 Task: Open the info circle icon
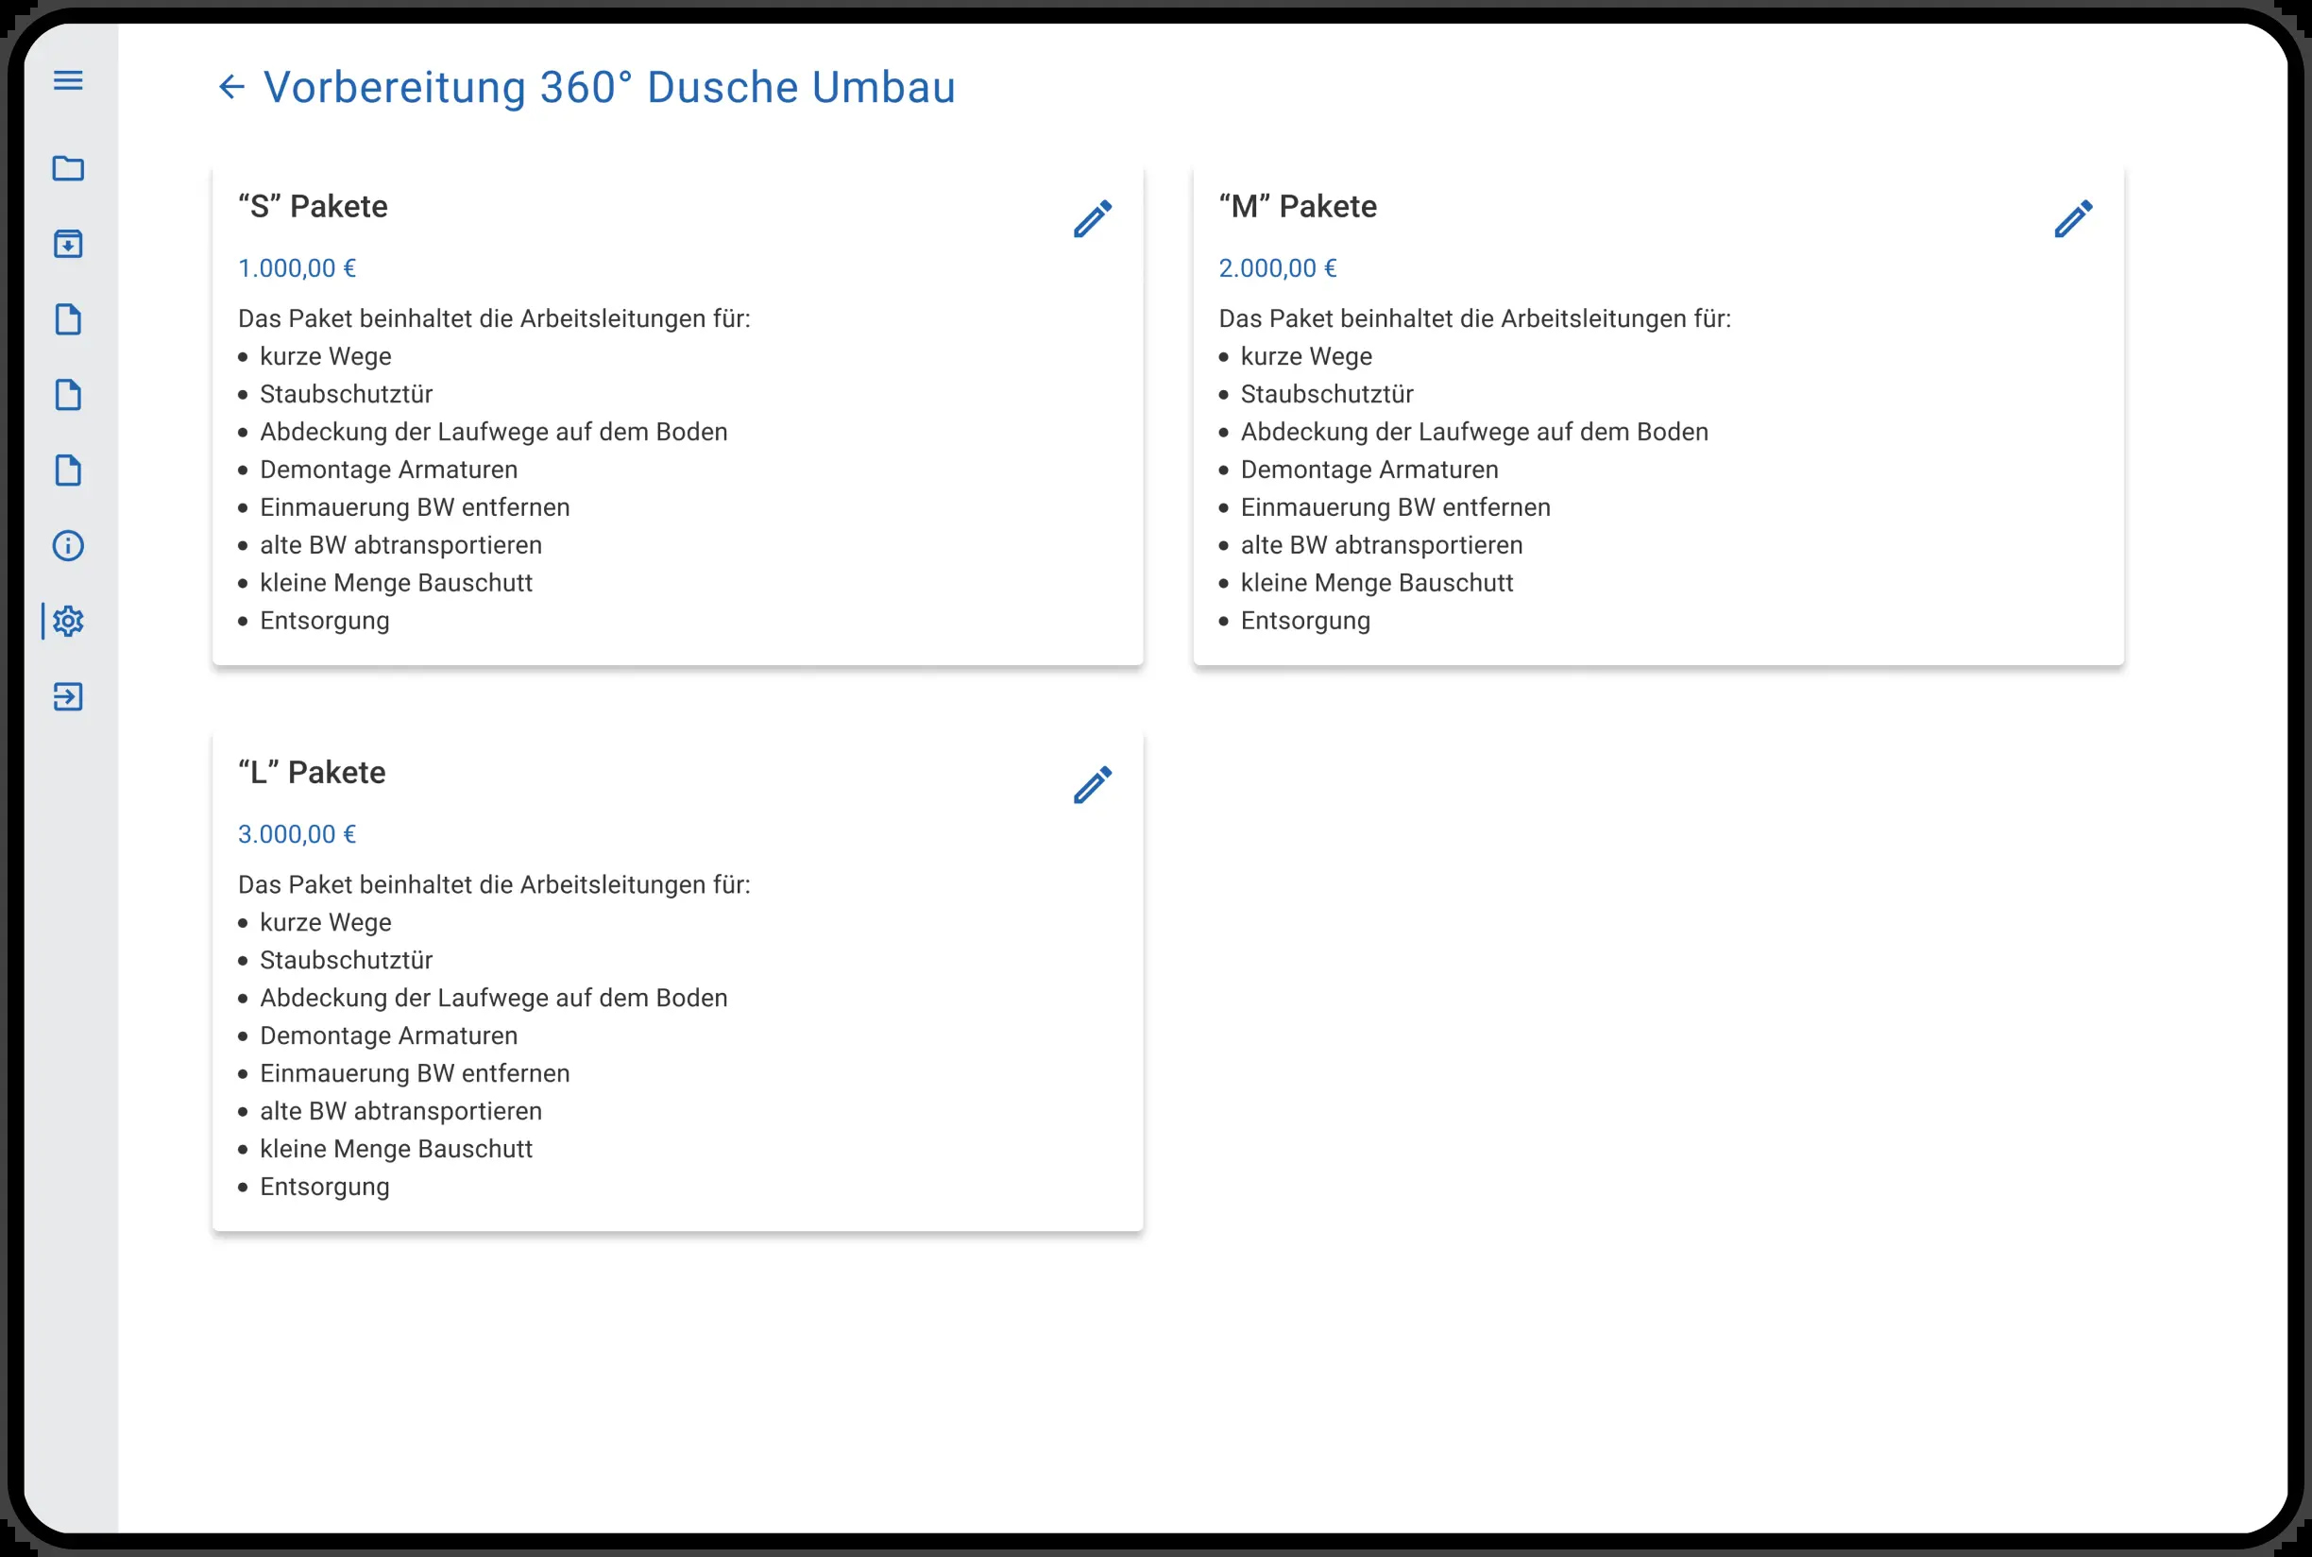[67, 545]
